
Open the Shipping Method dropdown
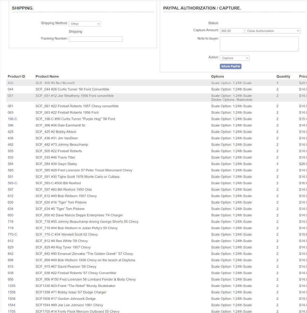(85, 24)
